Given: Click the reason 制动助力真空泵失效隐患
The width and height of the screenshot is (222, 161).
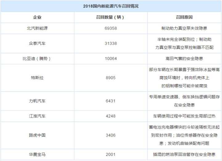Looking at the screenshot, I should pyautogui.click(x=184, y=28).
